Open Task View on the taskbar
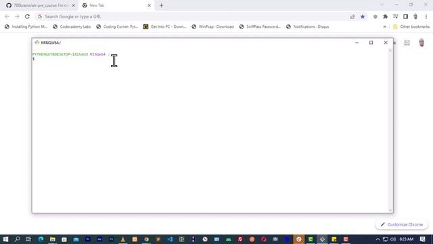This screenshot has height=244, width=433. pos(28,239)
